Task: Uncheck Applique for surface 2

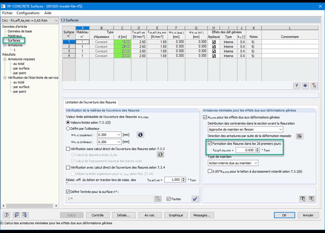Action: 214,47
